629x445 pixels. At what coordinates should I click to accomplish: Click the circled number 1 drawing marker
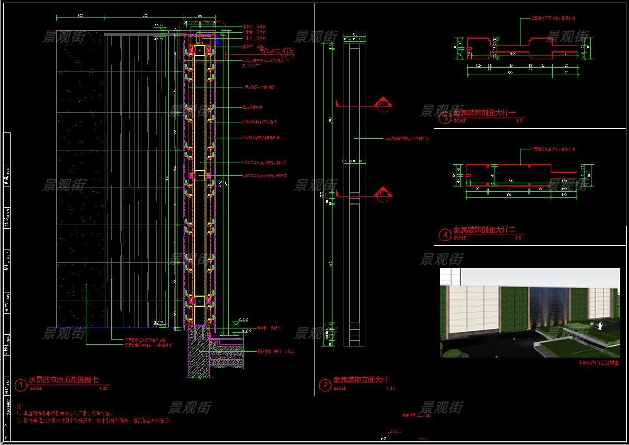click(21, 385)
